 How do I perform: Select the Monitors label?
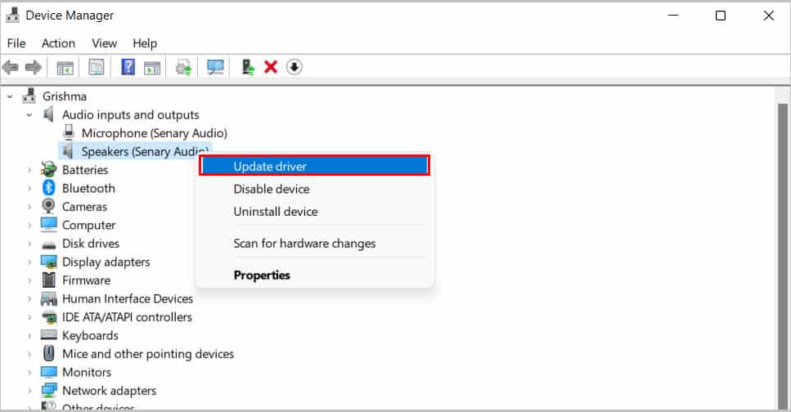coord(87,372)
